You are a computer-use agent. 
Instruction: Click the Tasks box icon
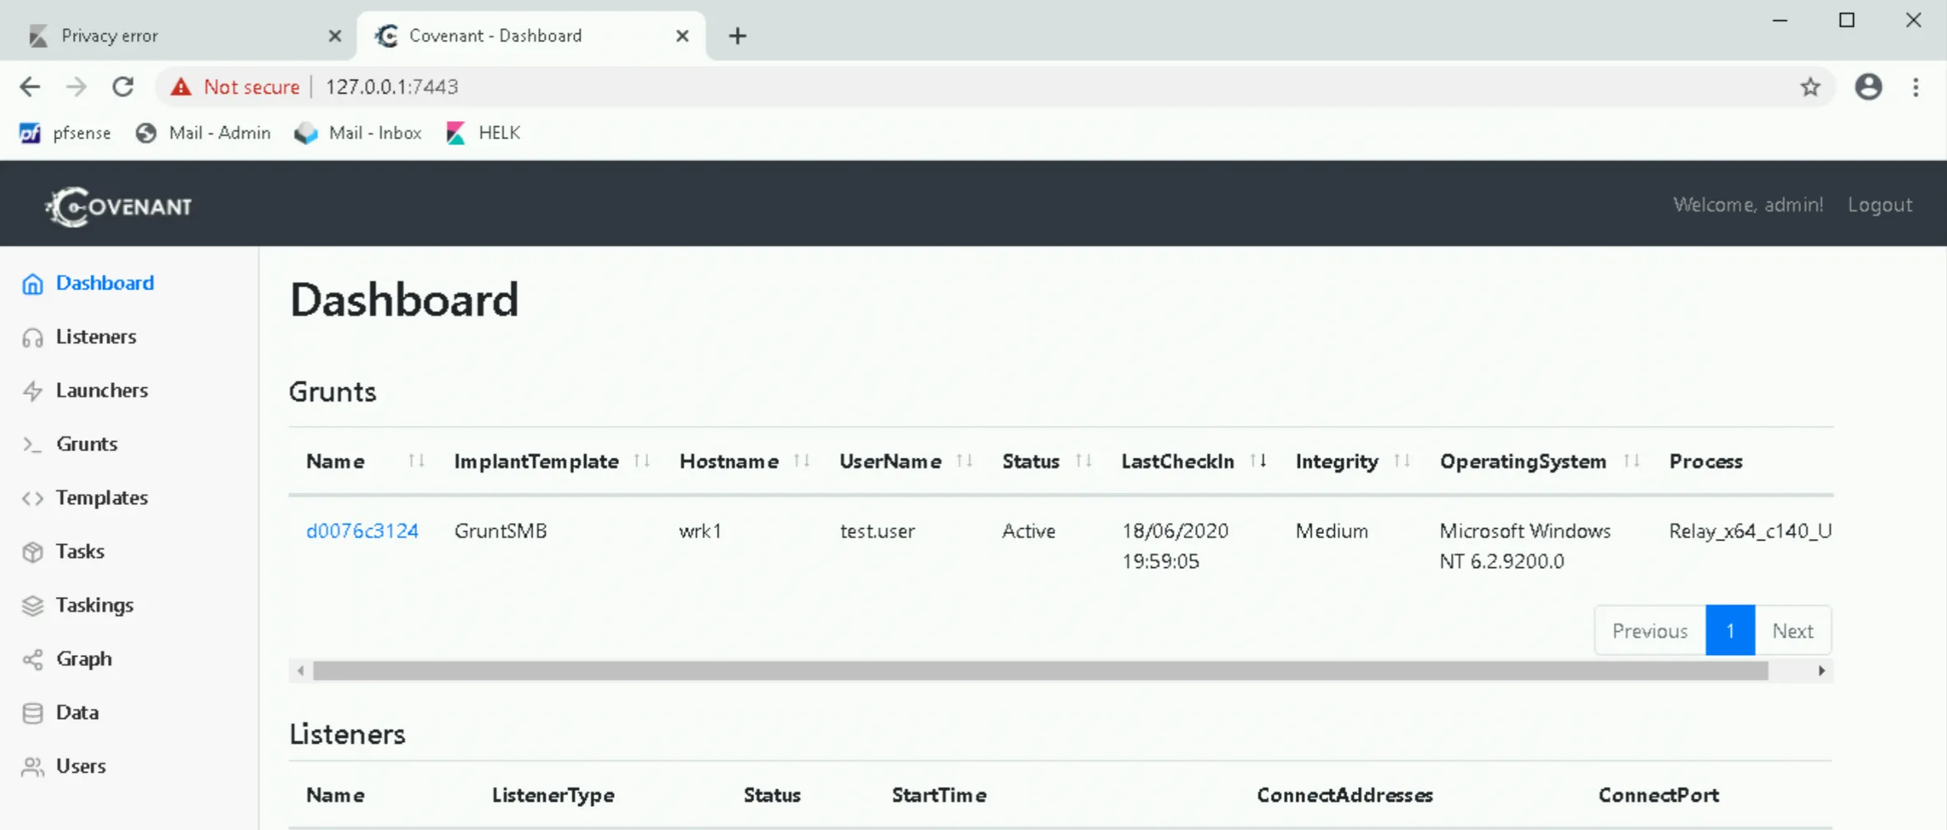coord(32,552)
